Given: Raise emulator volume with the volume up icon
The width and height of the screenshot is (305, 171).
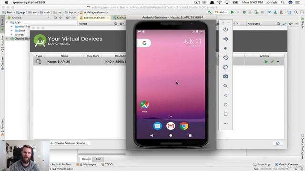Looking at the screenshot, I should pos(225,39).
